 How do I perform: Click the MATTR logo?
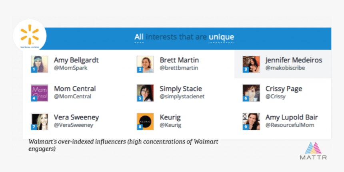[x=313, y=151]
